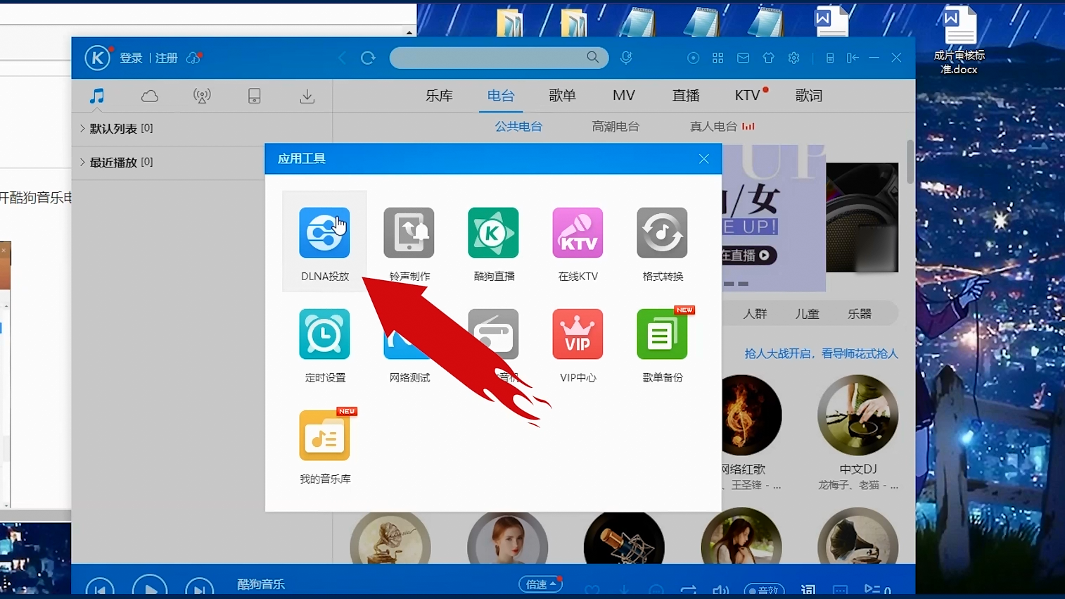Switch to the 歌词 tab
1065x599 pixels.
(x=809, y=96)
